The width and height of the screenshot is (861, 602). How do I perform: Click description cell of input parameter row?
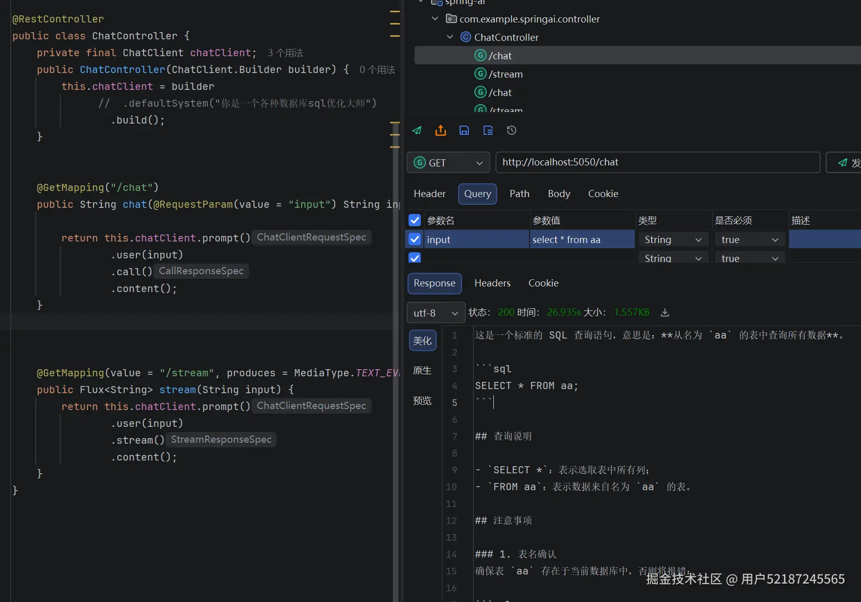pos(825,239)
